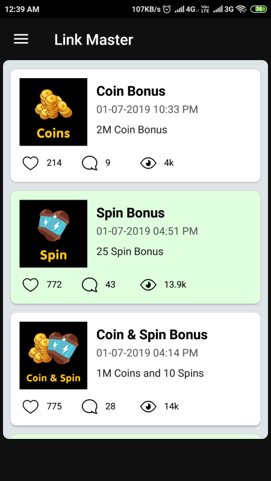This screenshot has height=481, width=271.
Task: Like the Coin Bonus post
Action: (x=31, y=163)
